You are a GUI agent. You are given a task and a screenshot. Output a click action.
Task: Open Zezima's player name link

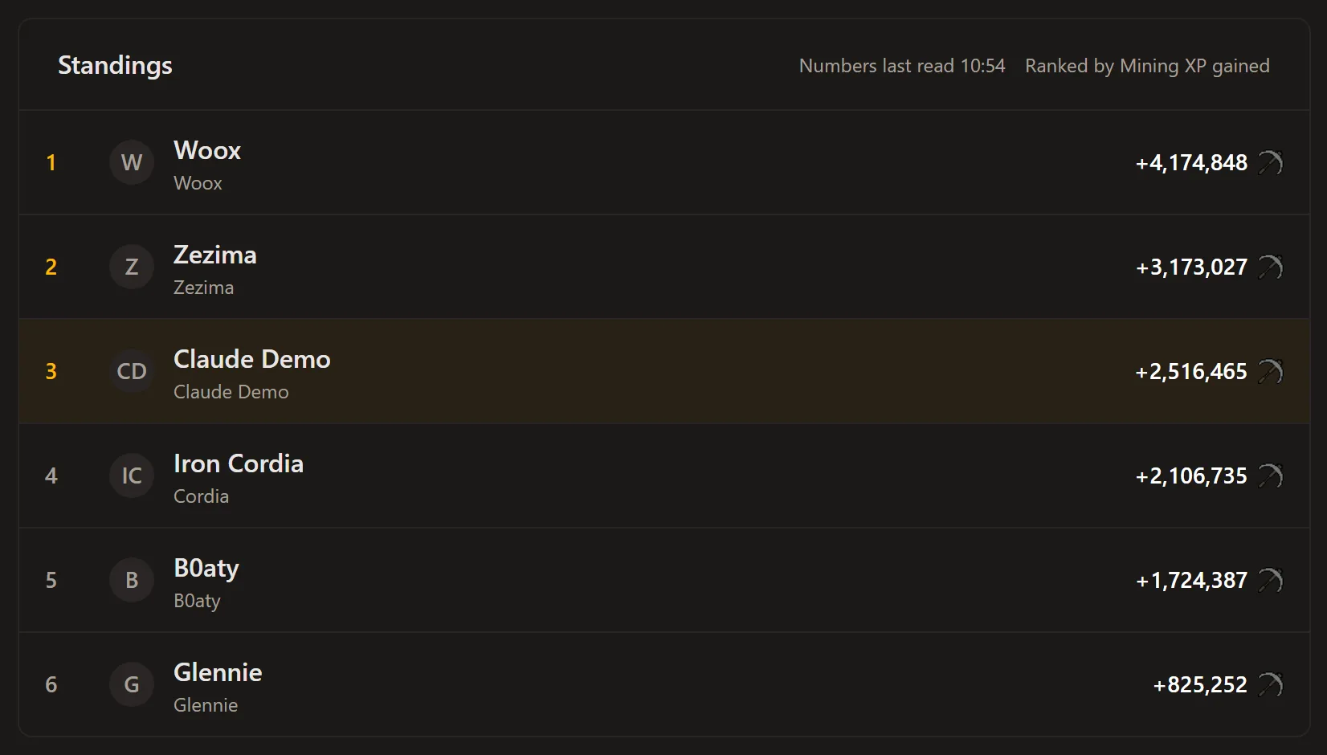click(215, 255)
